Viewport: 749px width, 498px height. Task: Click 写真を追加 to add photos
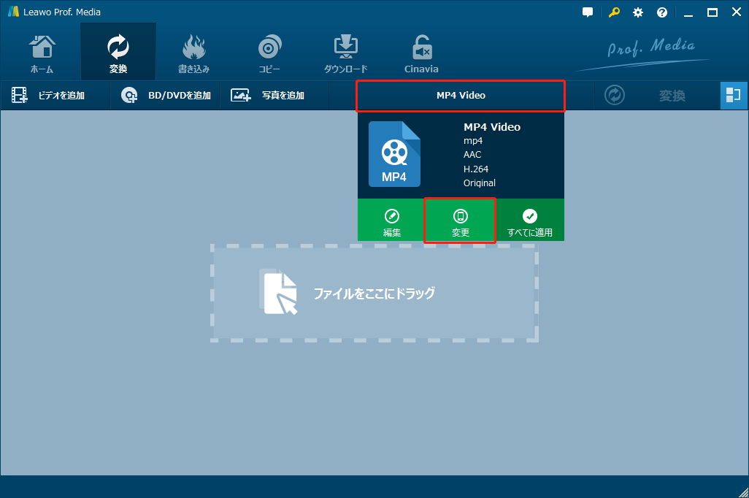(x=267, y=96)
